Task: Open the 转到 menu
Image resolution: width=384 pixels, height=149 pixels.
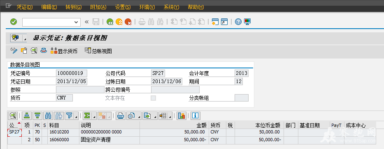Action: click(x=74, y=7)
